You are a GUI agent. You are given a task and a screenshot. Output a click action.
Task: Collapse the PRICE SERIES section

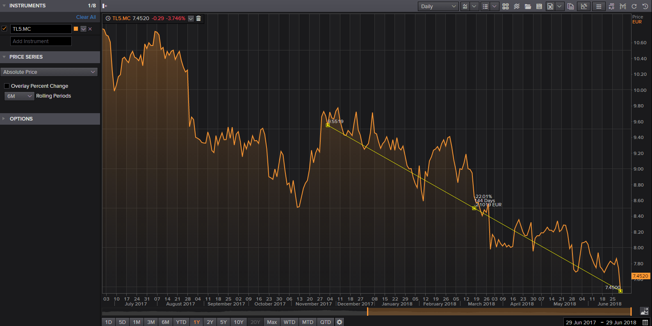pos(50,57)
